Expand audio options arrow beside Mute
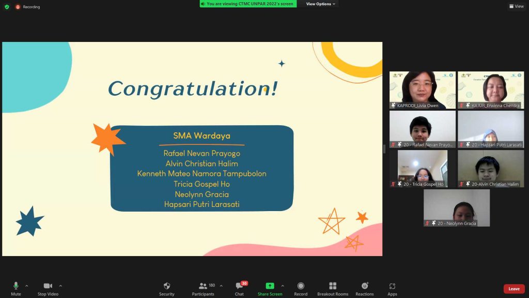 (27, 286)
